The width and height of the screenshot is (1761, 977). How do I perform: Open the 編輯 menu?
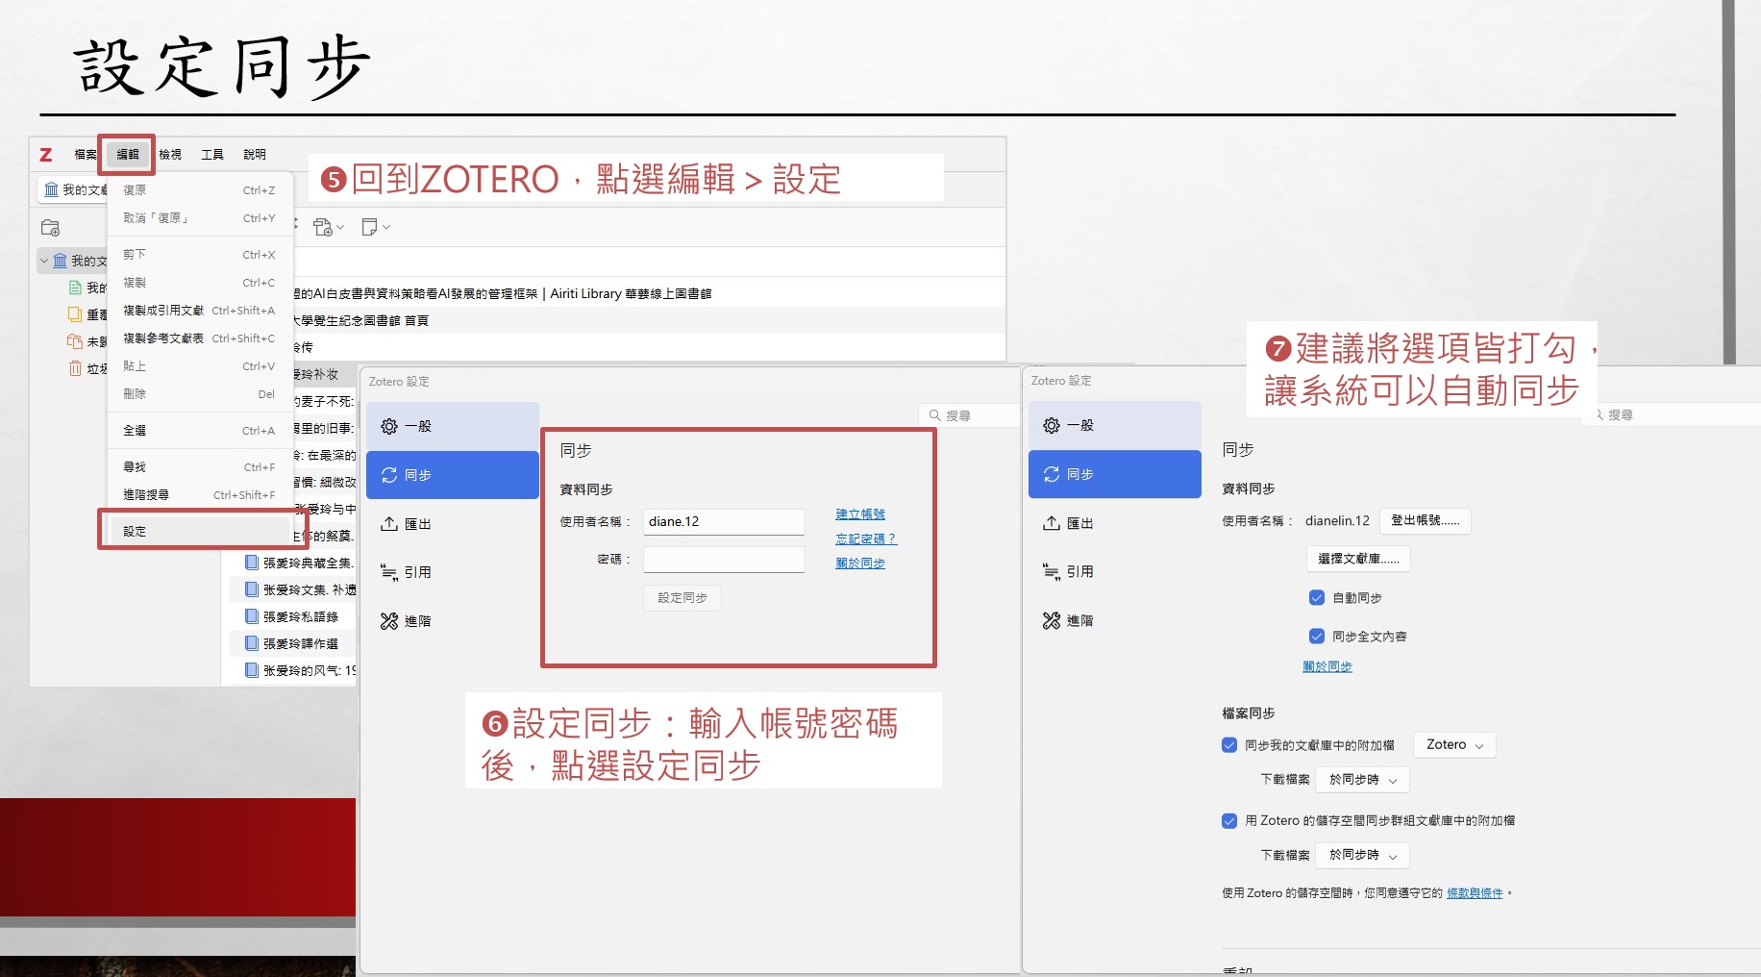pos(128,154)
